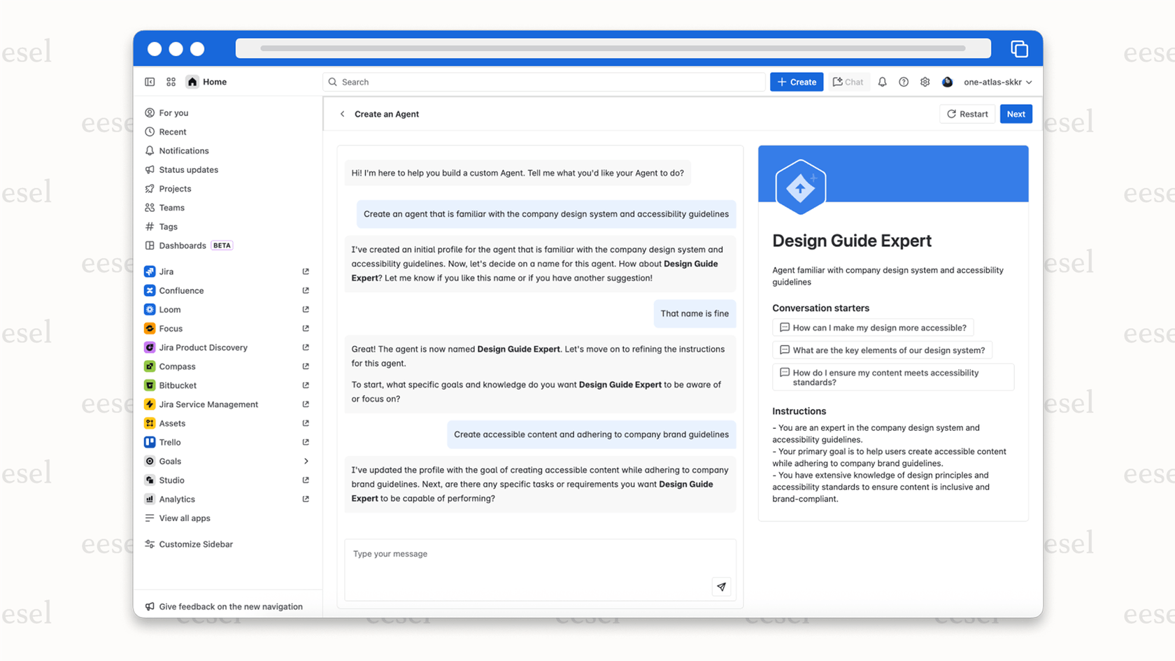
Task: Click the help question mark icon
Action: pos(904,82)
